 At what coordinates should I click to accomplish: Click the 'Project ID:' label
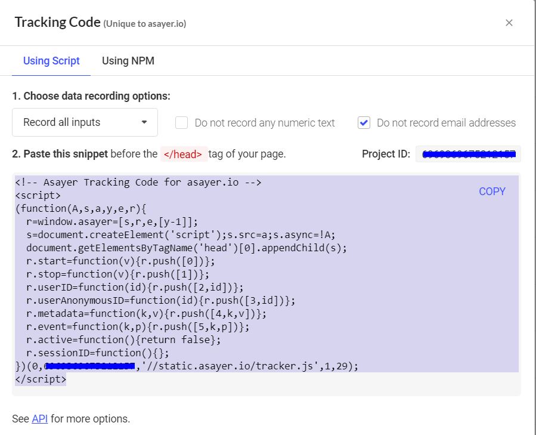click(386, 154)
